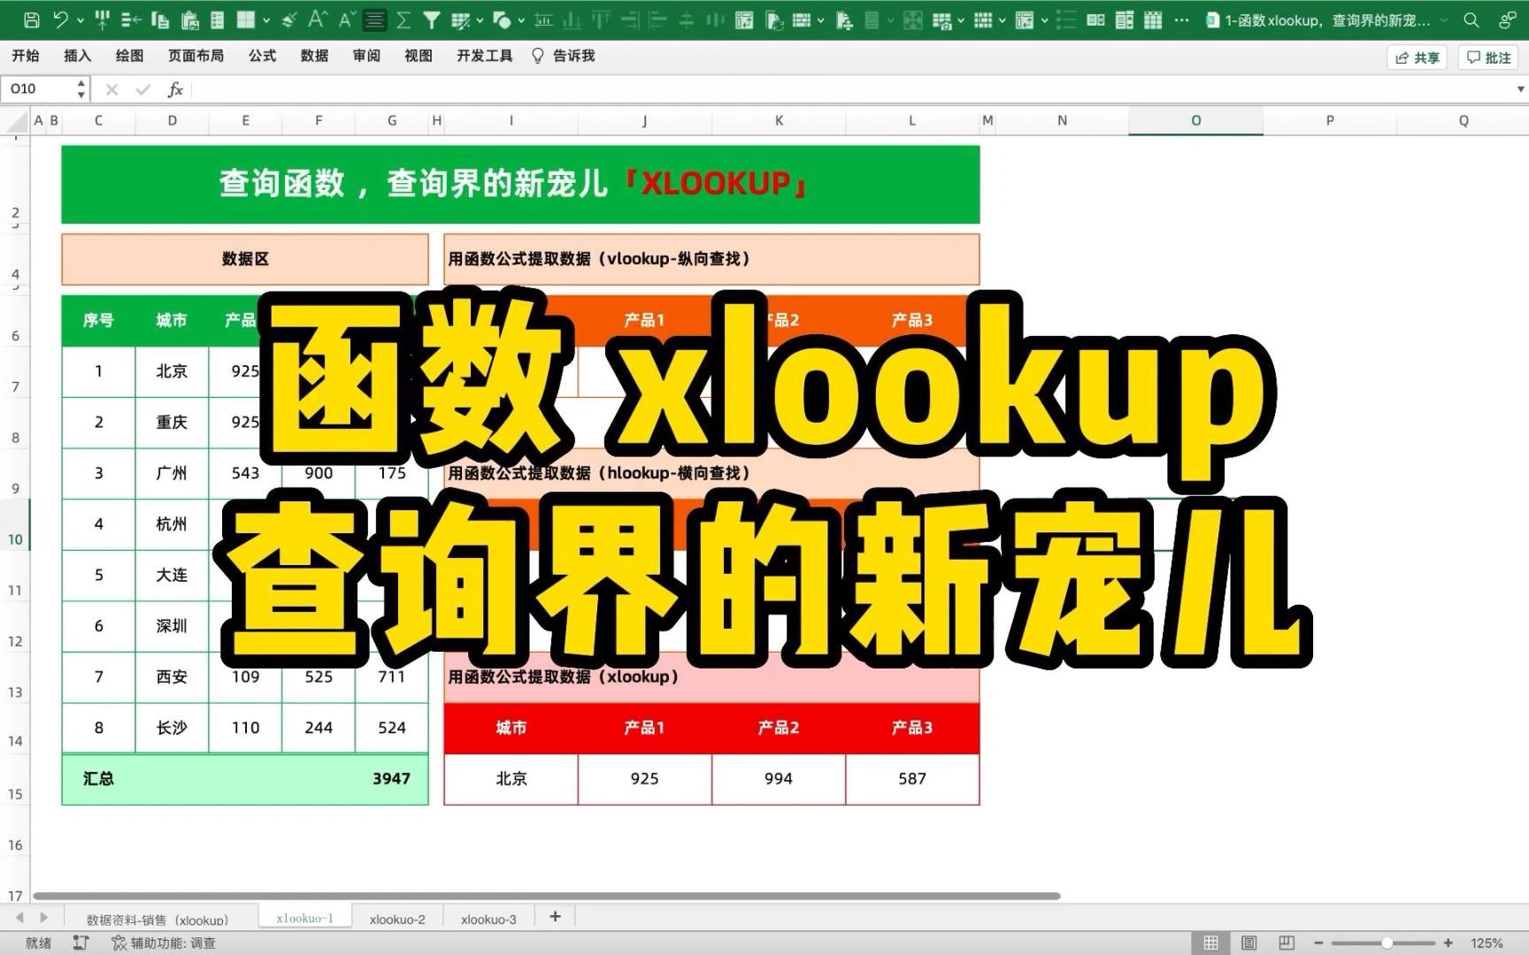Click the Decrease font size icon

[x=347, y=19]
